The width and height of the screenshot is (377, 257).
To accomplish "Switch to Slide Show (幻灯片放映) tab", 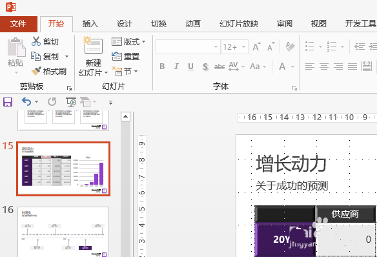I will click(x=239, y=24).
